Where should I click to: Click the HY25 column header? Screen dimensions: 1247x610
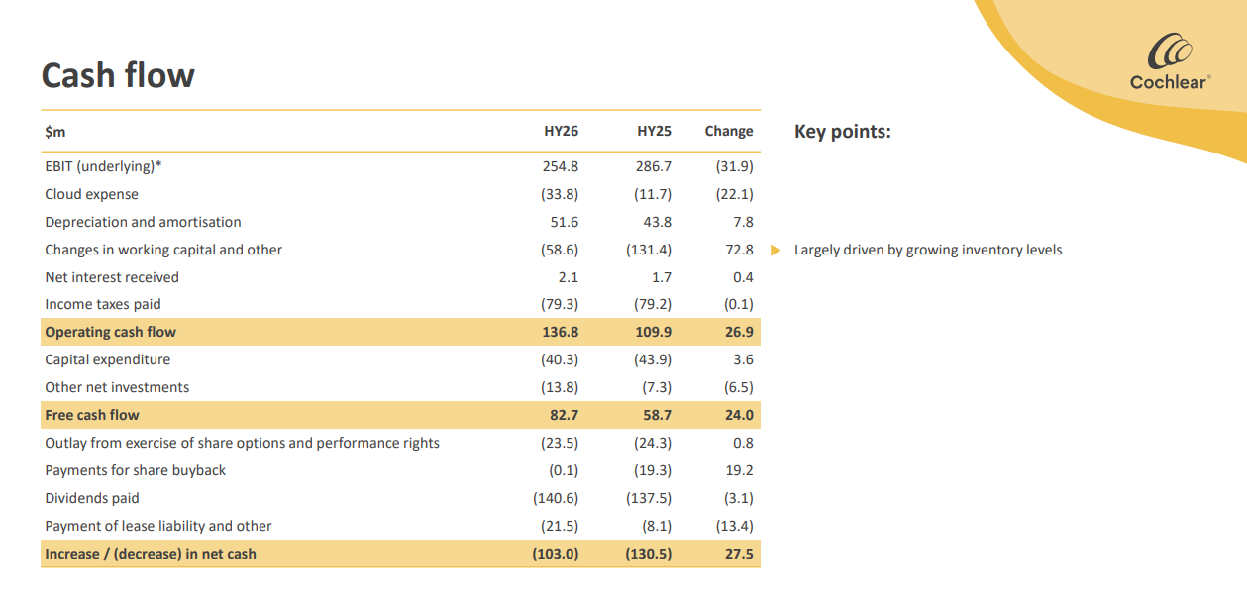pos(654,131)
